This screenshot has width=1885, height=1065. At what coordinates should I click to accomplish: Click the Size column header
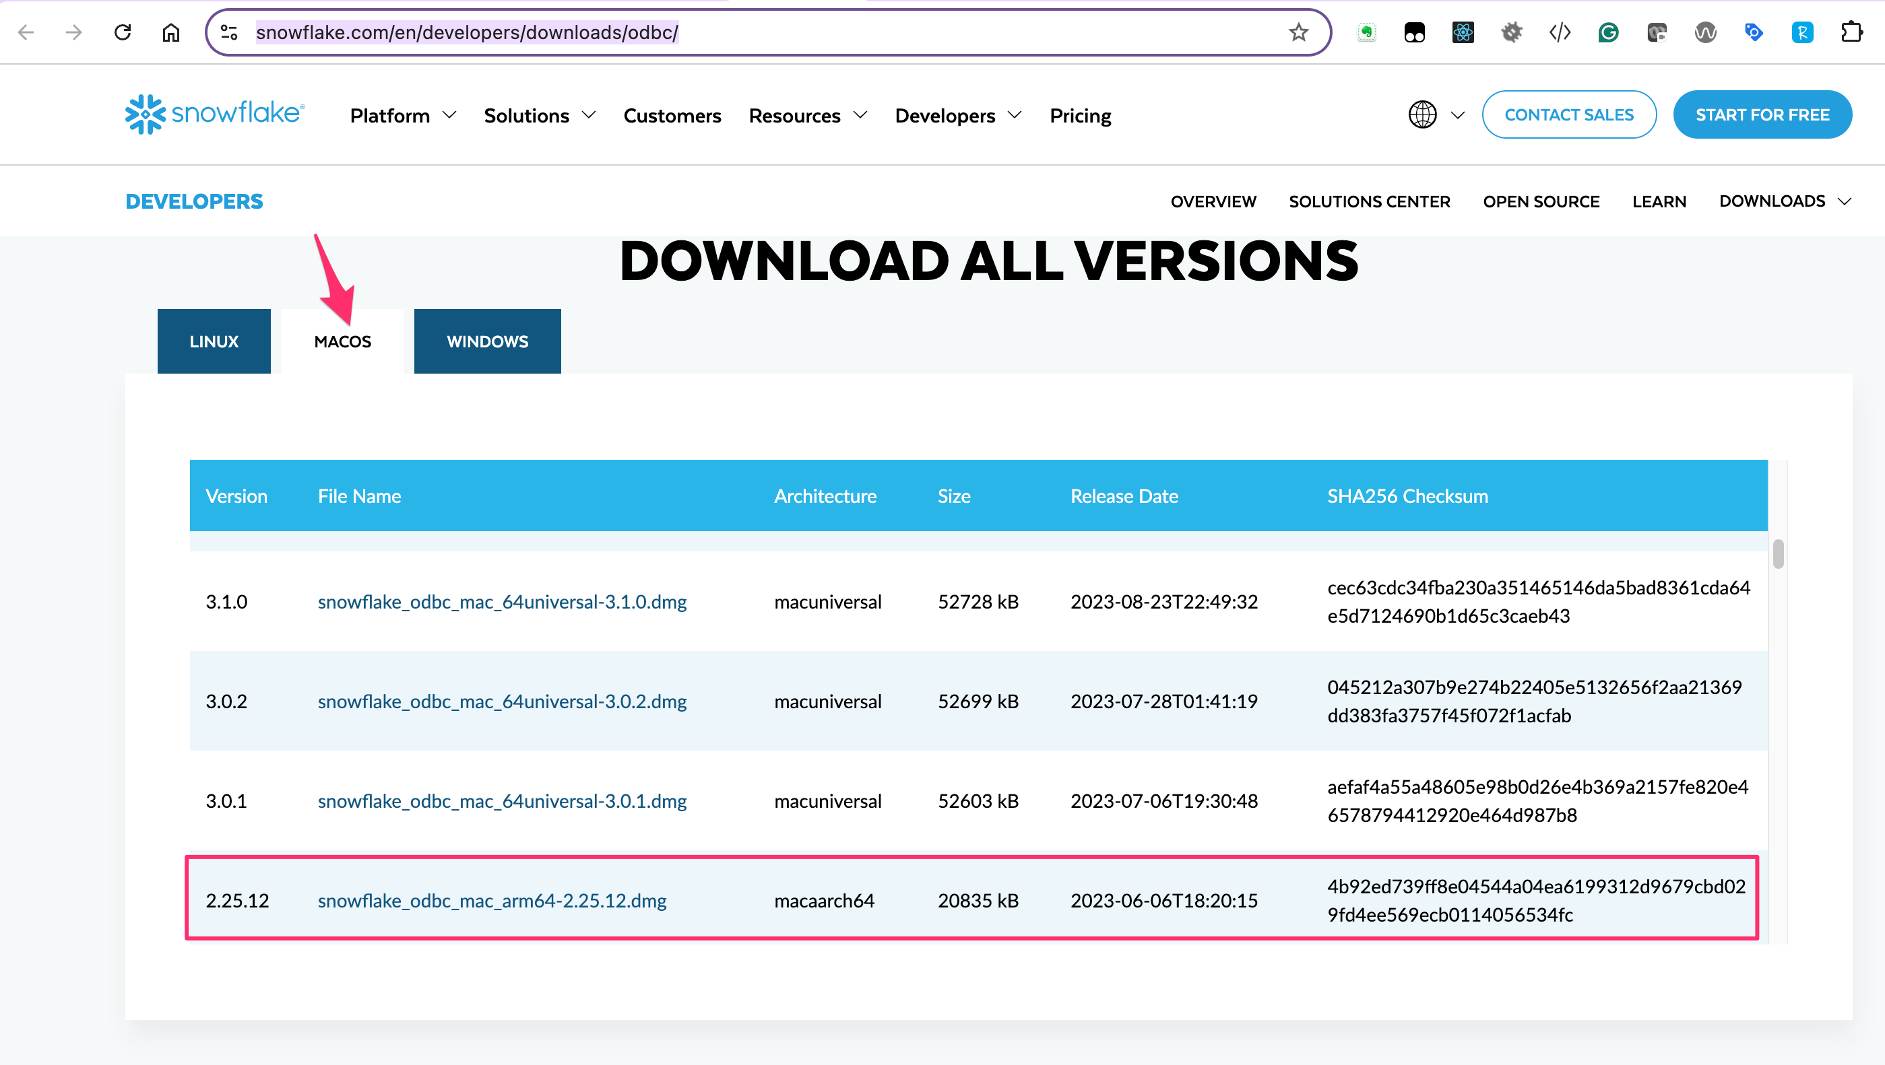(x=953, y=496)
